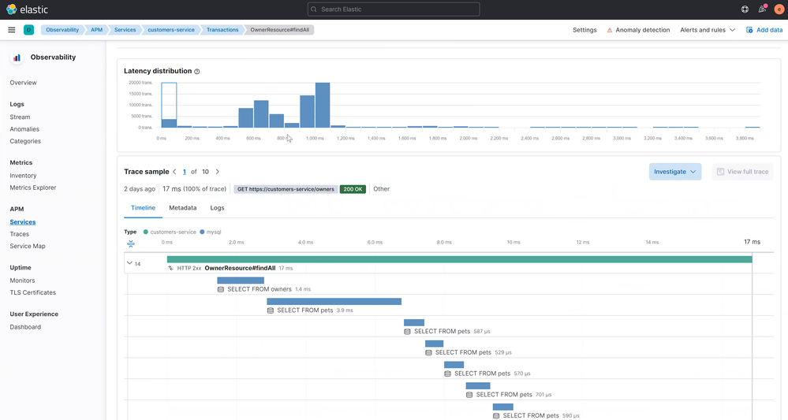Switch to the Metadata tab

(x=182, y=208)
